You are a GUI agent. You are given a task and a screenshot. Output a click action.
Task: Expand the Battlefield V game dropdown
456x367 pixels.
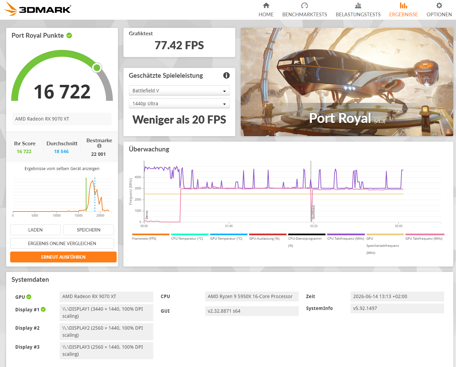click(179, 91)
